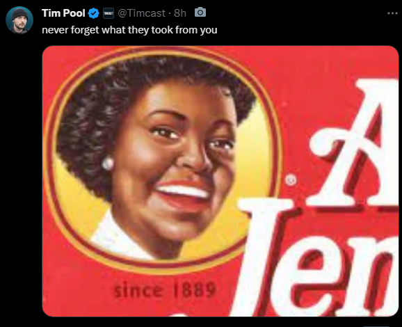The image size is (402, 327).
Task: Open the three-dot more options menu
Action: pyautogui.click(x=392, y=13)
